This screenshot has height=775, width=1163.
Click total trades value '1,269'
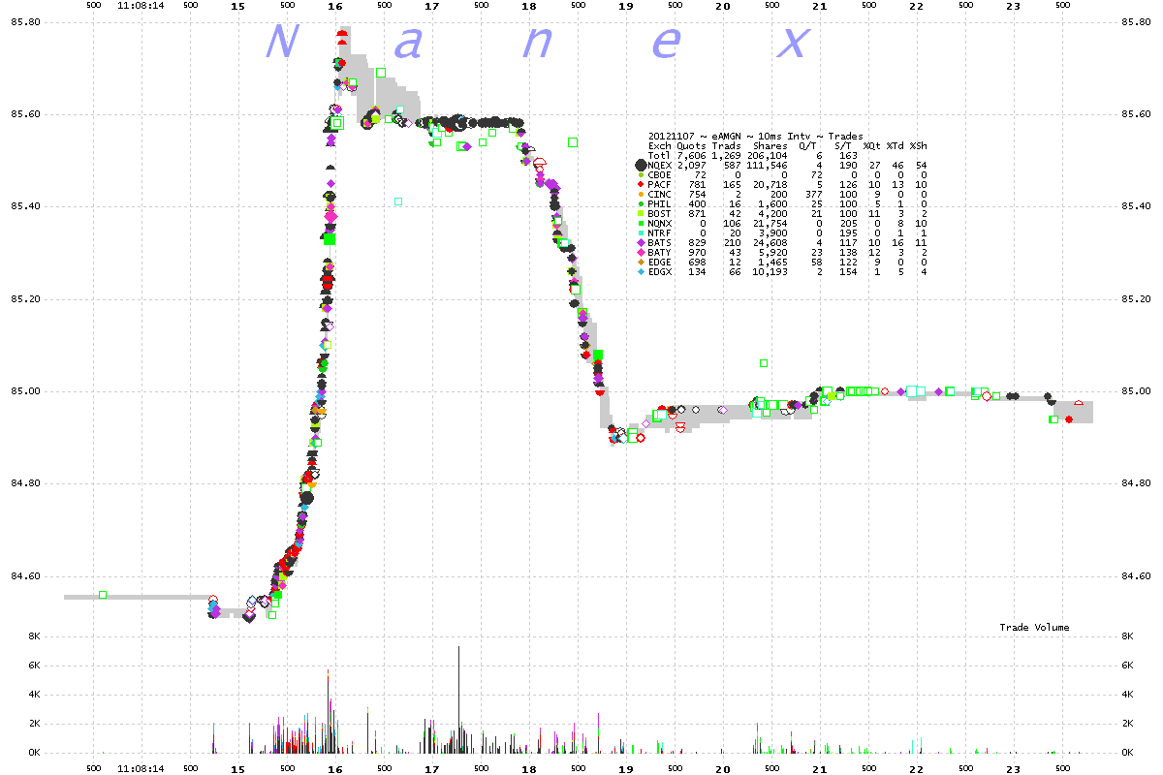click(726, 155)
